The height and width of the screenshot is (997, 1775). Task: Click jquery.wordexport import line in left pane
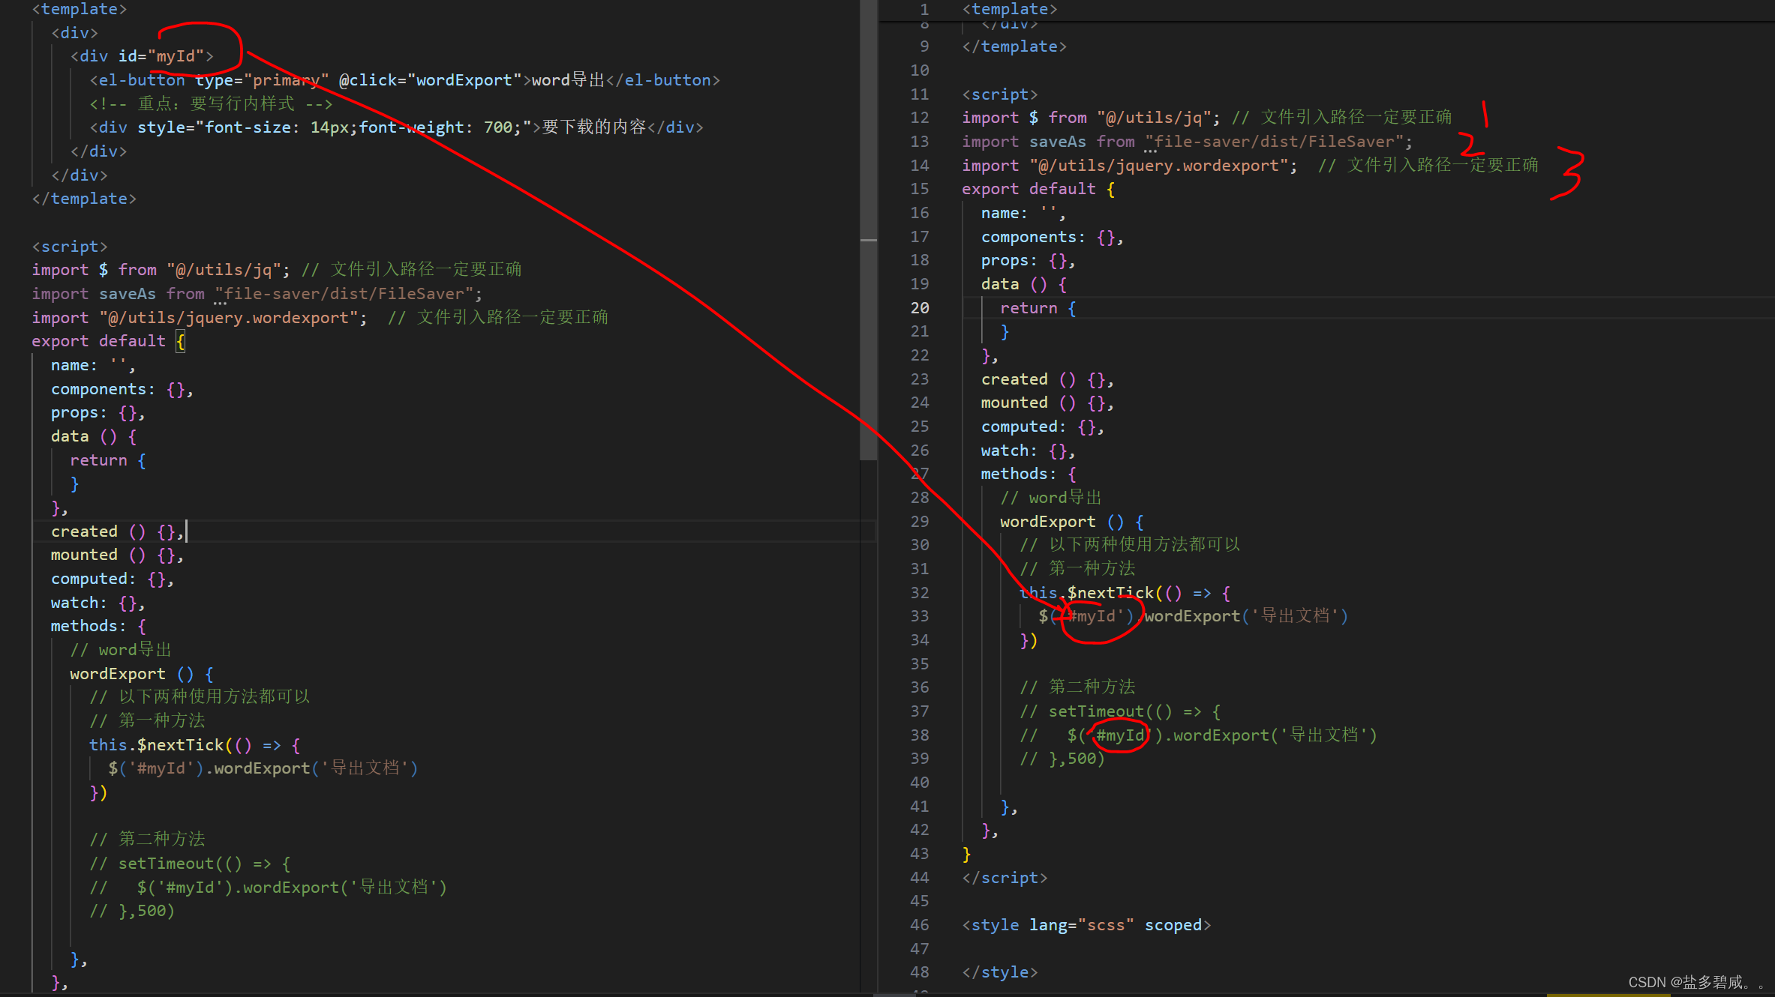[x=200, y=317]
